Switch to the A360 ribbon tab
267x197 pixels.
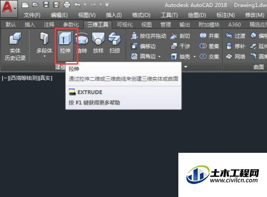pos(234,24)
